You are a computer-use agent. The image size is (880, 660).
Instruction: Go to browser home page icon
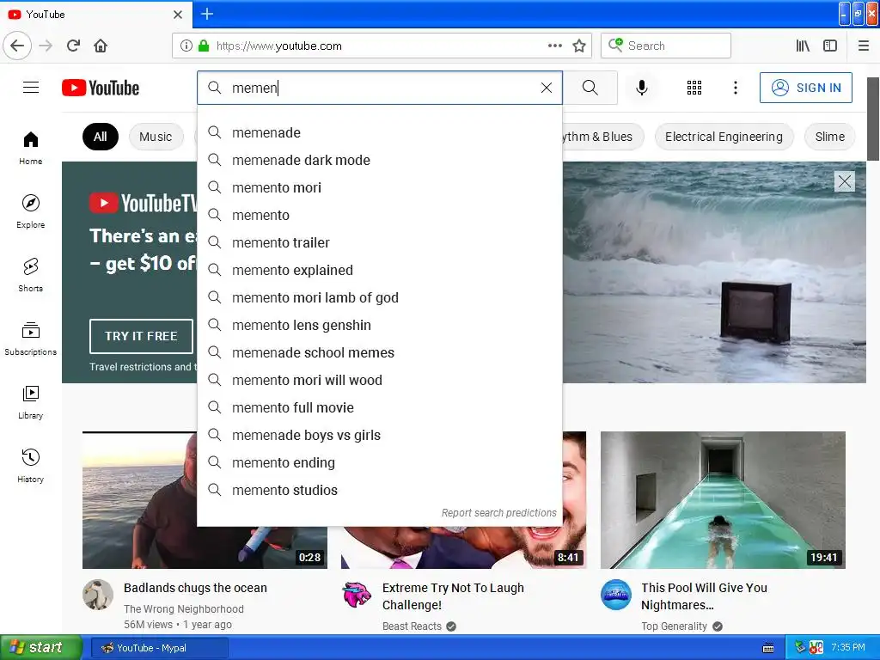(101, 46)
